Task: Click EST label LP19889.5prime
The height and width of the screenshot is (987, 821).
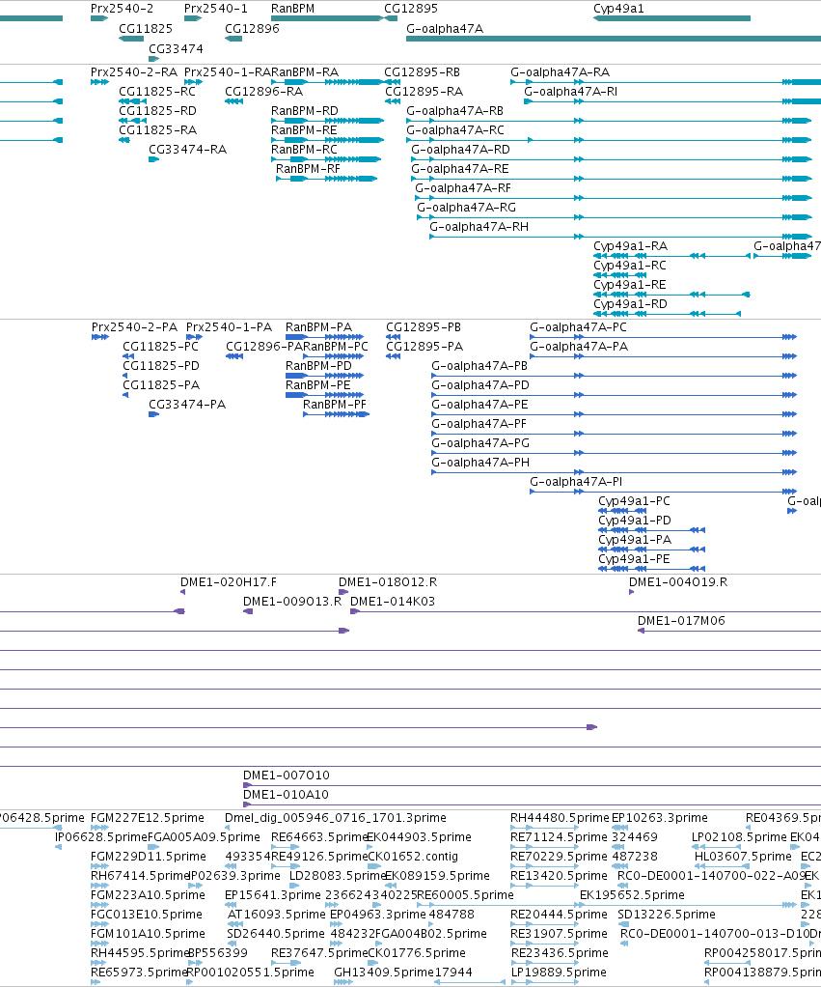Action: [x=559, y=973]
